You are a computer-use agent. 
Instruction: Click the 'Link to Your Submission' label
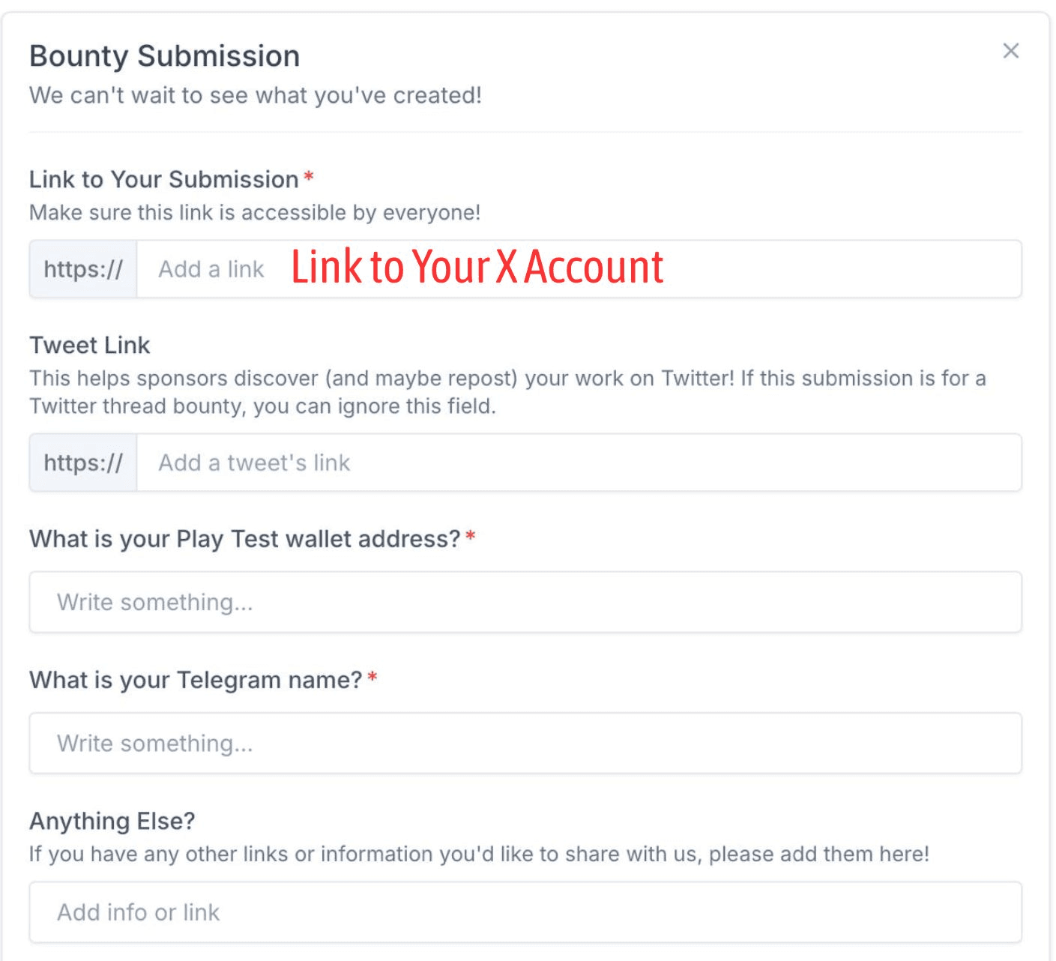164,179
